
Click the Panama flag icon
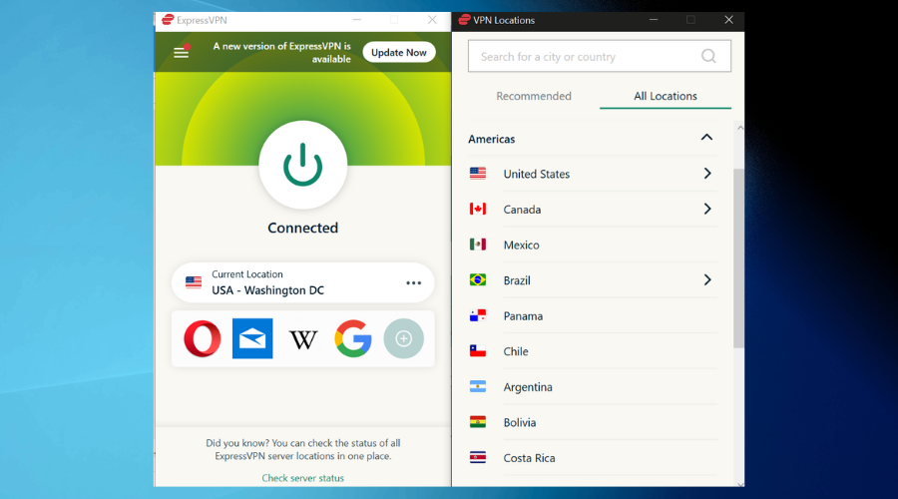pos(478,315)
